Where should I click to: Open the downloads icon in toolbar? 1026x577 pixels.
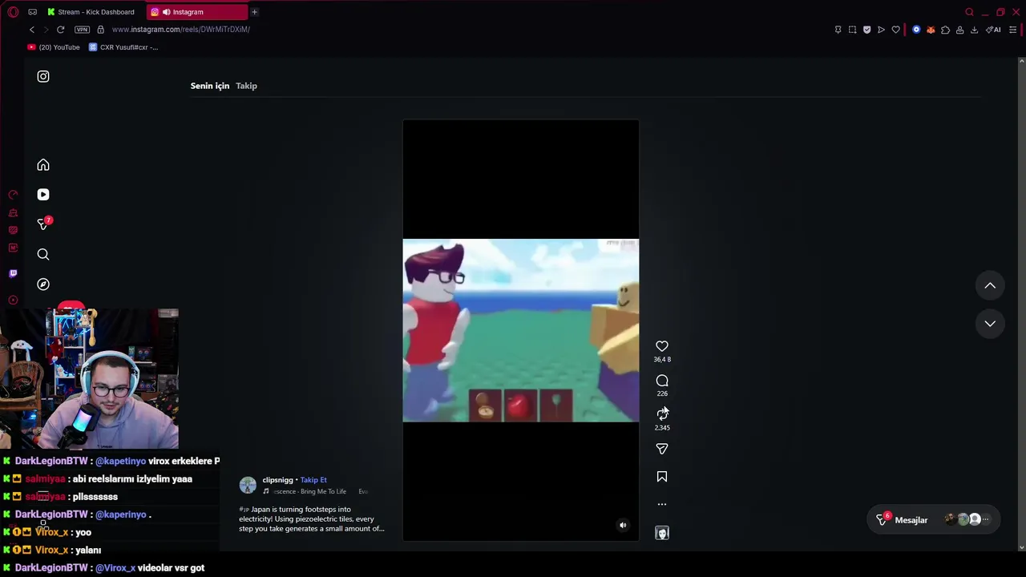(x=974, y=30)
